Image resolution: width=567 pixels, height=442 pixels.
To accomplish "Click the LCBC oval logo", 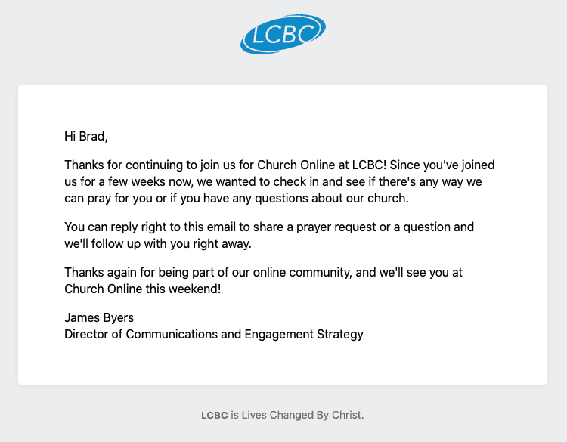I will pos(283,34).
